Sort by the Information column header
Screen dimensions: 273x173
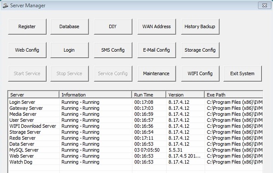pyautogui.click(x=95, y=95)
